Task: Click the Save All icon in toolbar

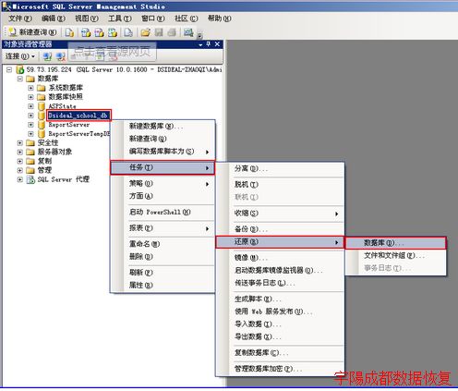Action: coord(172,32)
